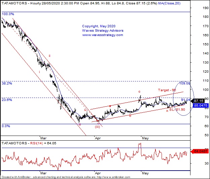Click the May label below the RSI pane
This screenshot has height=179, width=210.
click(145, 173)
